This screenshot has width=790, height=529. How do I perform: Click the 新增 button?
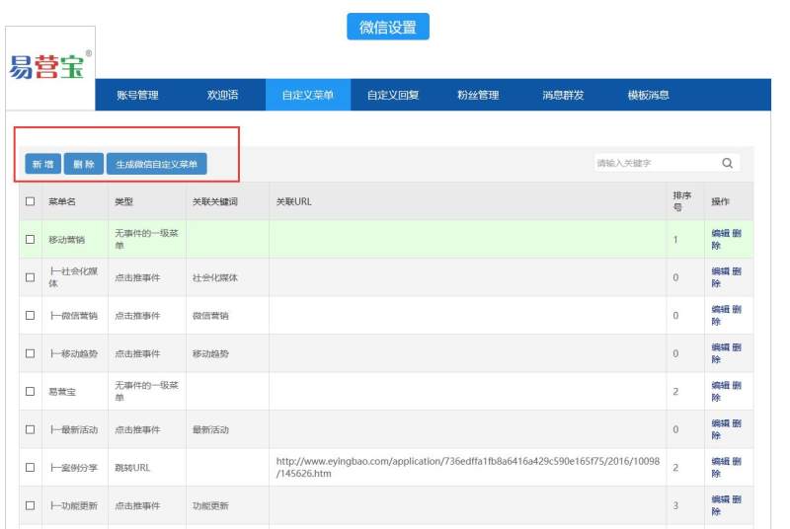click(42, 165)
